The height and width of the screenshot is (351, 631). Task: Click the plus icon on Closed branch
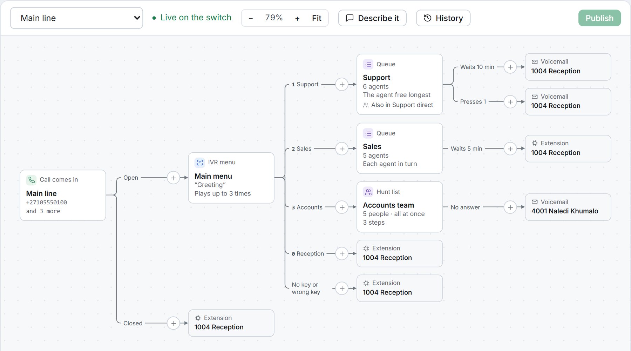point(174,323)
